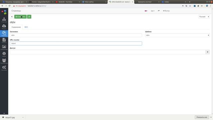Click the SiteEdit logo in sidebar
Viewport: 213px width, 120px height.
pos(4,12)
